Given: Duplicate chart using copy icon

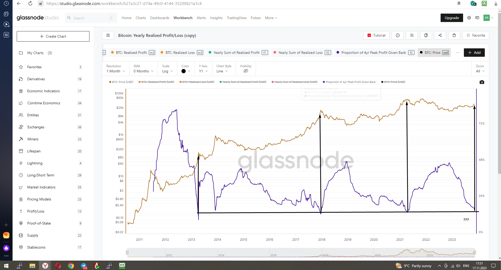Looking at the screenshot, I should (x=426, y=35).
